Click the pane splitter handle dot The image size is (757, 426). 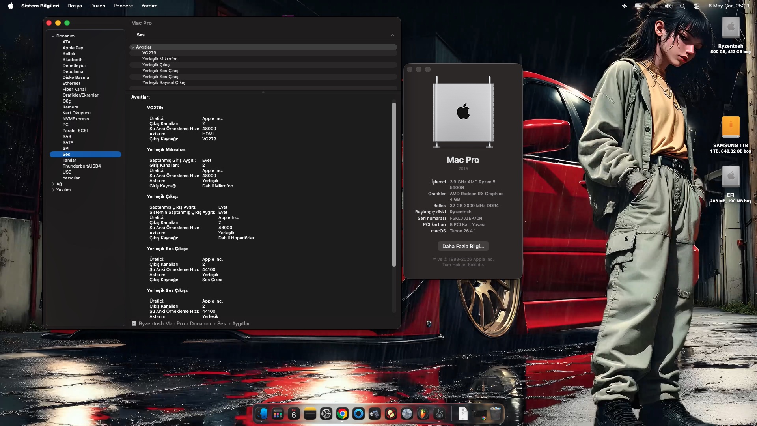click(263, 92)
